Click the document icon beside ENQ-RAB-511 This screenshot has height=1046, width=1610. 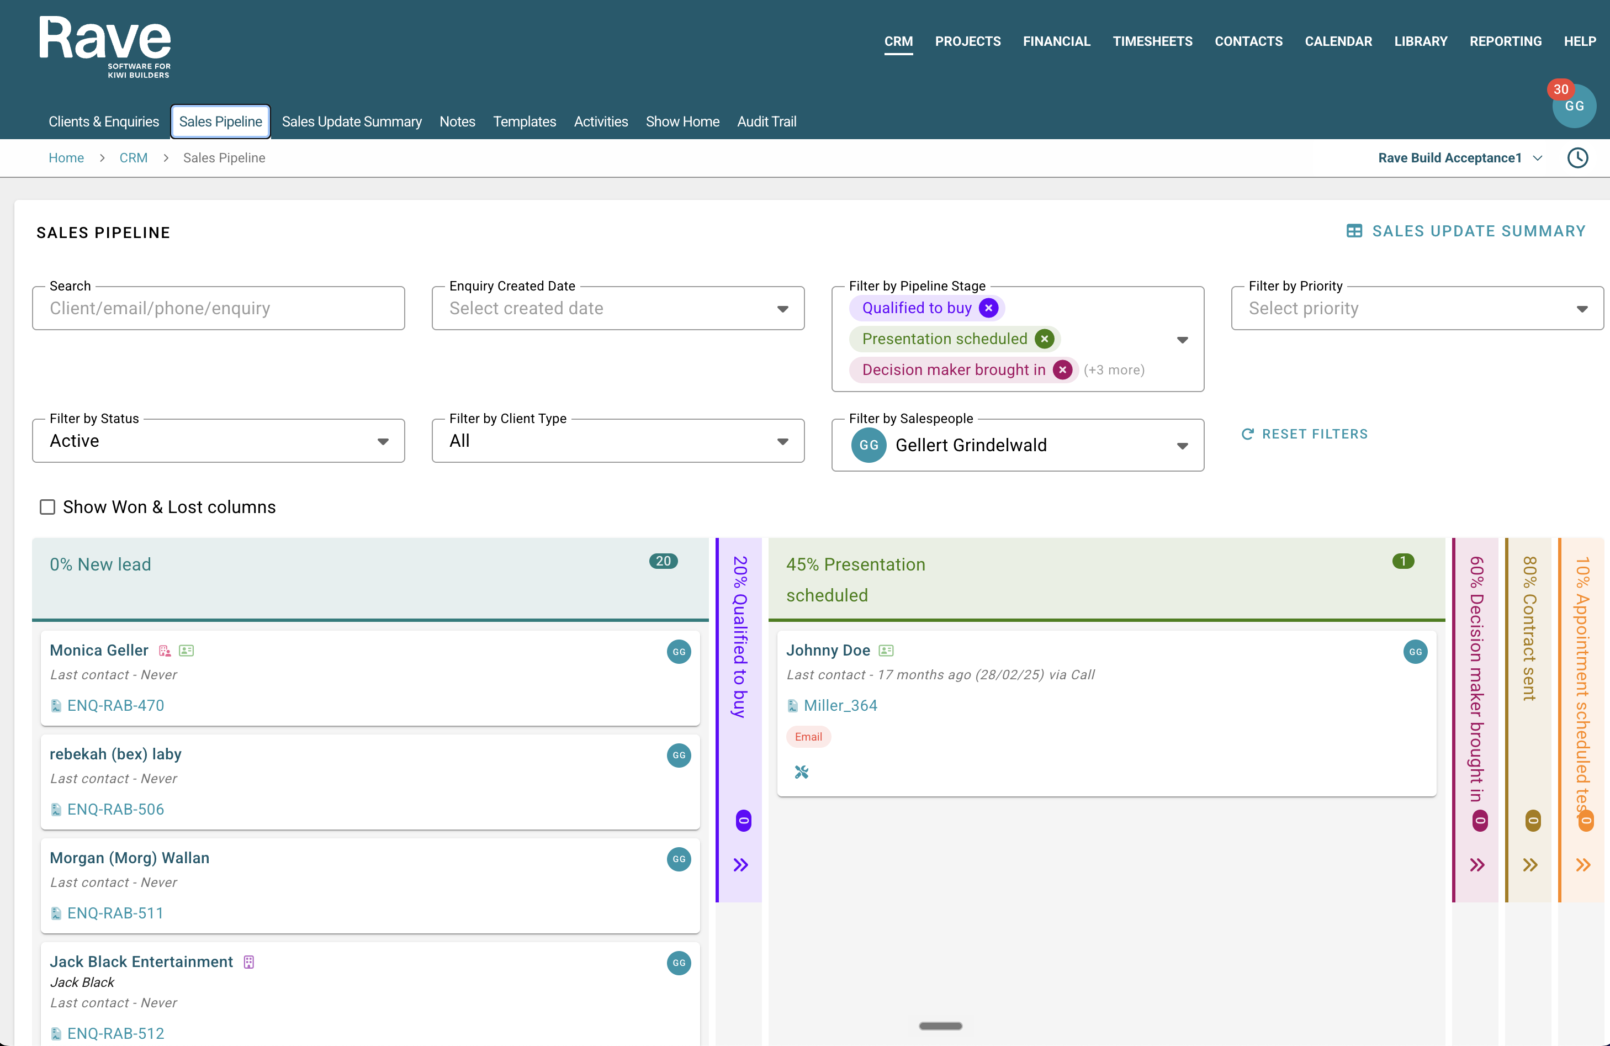56,913
